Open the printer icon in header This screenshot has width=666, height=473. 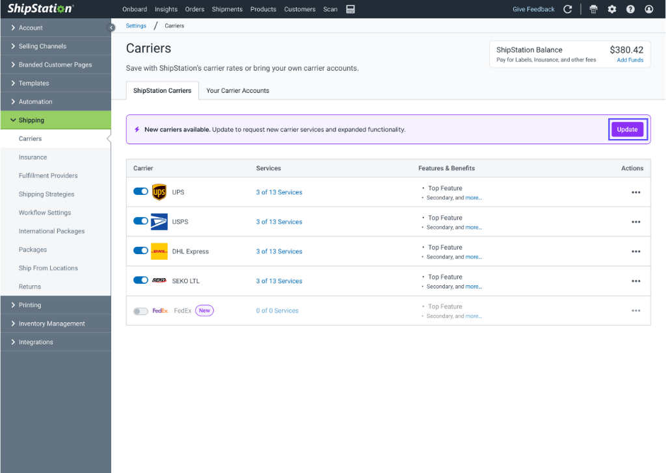pos(593,9)
